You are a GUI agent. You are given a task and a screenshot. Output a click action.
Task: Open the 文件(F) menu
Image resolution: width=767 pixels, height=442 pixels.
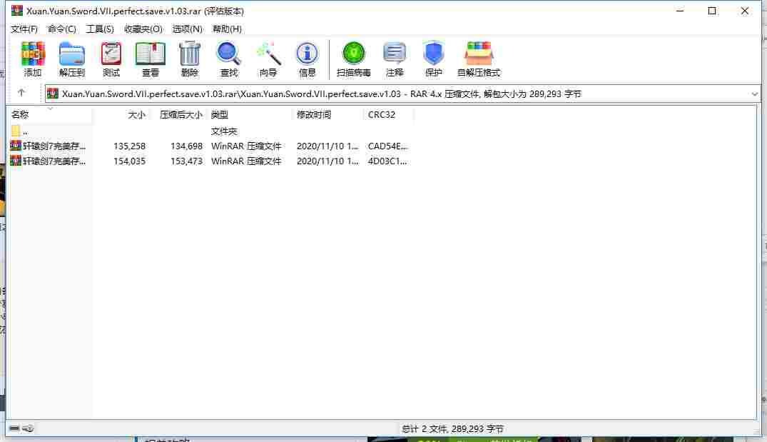pos(24,29)
